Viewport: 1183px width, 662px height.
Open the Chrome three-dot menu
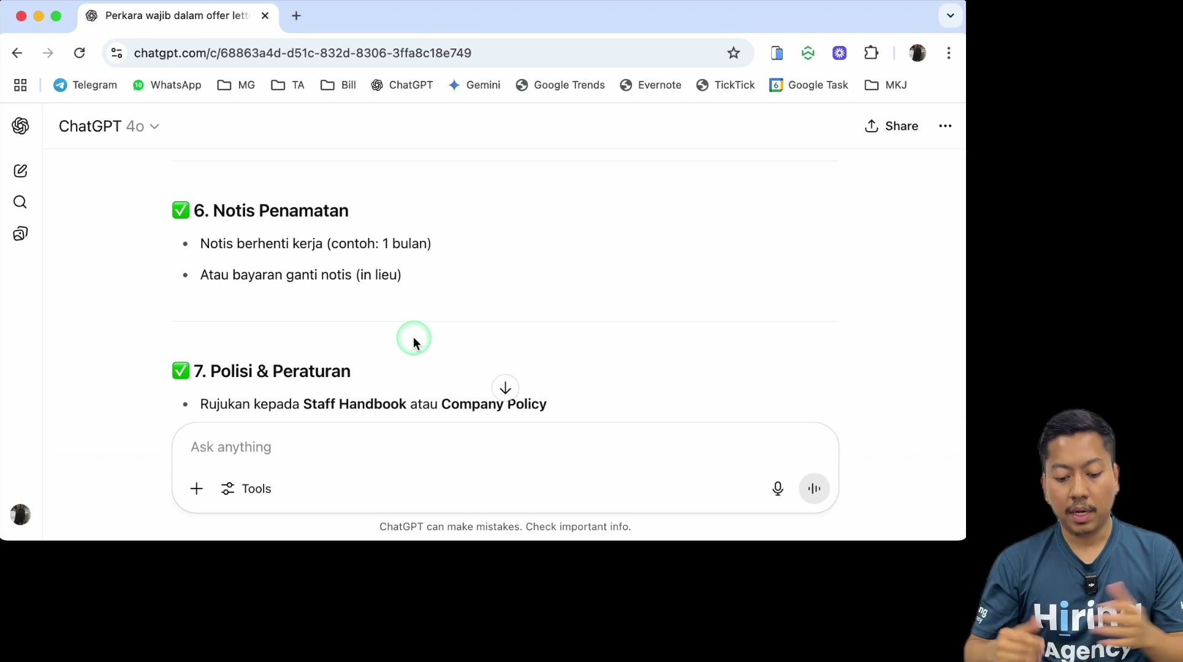pyautogui.click(x=949, y=53)
